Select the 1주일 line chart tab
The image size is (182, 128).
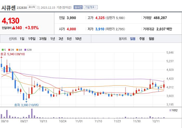[x=32, y=39]
